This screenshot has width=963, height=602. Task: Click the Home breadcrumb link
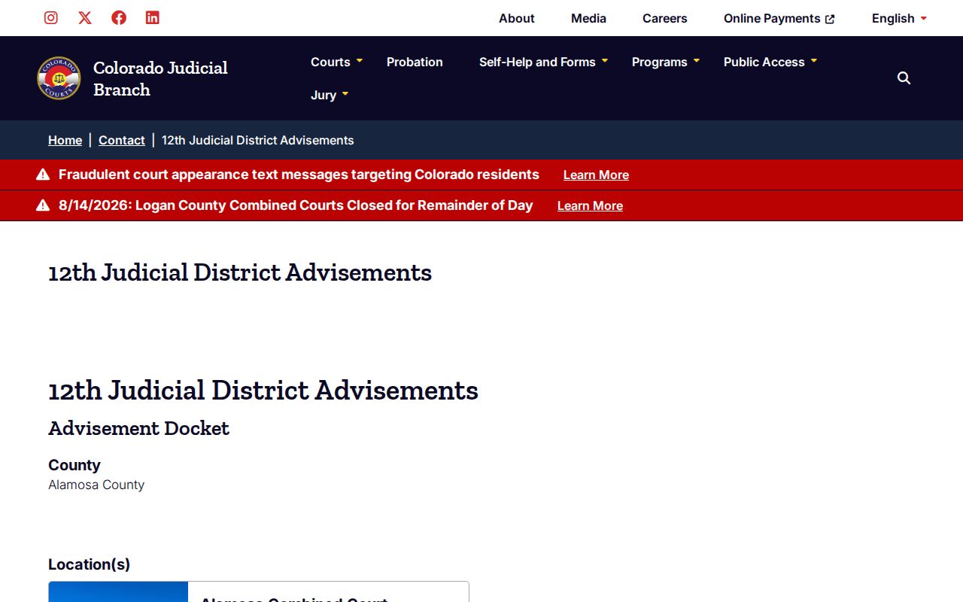pos(65,140)
